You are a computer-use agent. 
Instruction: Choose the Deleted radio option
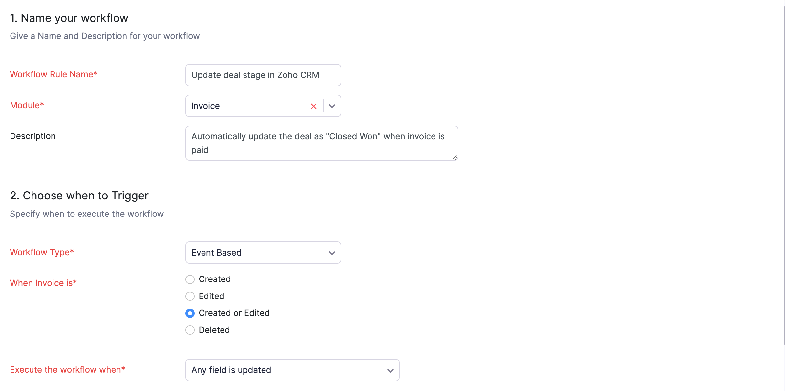pos(190,330)
